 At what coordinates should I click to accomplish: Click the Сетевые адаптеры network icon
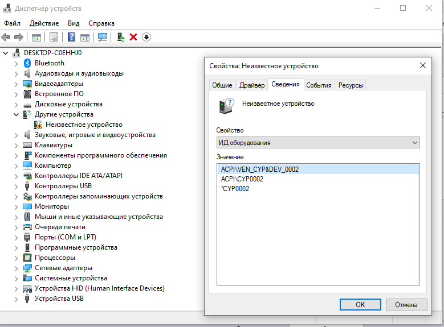tap(27, 268)
